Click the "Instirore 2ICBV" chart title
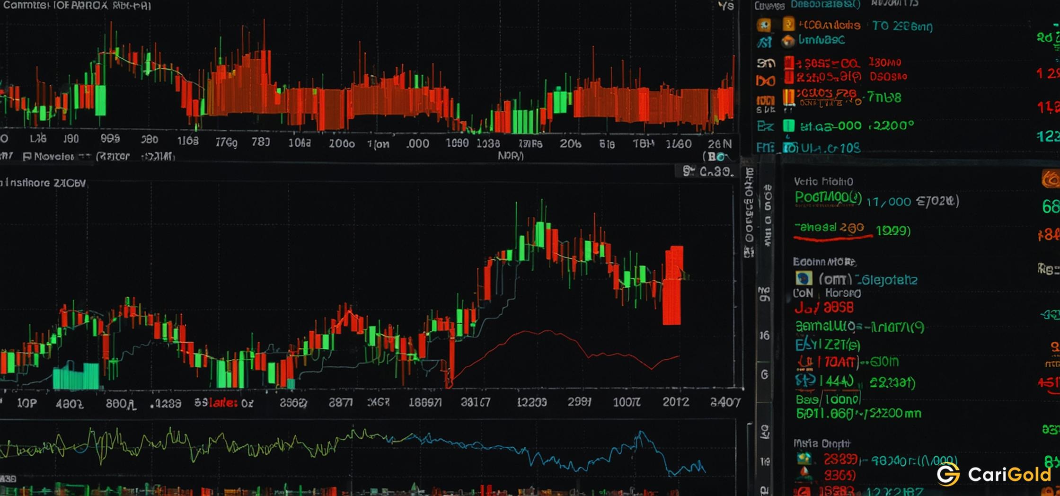Viewport: 1060px width, 496px height. (x=45, y=183)
